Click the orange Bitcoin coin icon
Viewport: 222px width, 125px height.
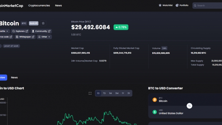coord(155,99)
